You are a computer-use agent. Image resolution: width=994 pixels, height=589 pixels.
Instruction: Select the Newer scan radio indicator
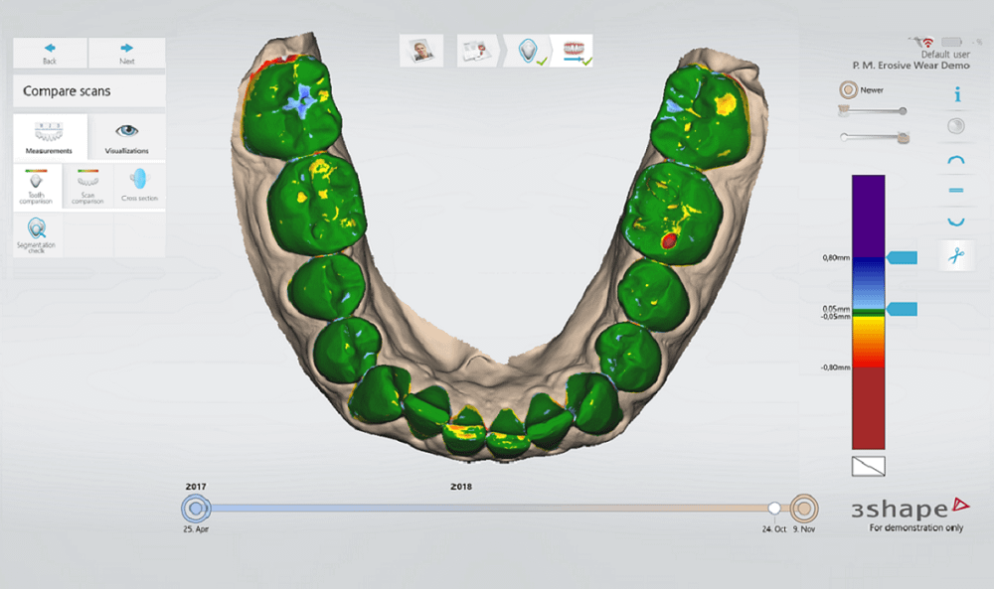point(849,88)
